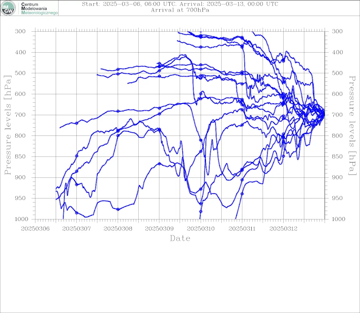Click the 'Date' x-axis title

[x=180, y=238]
